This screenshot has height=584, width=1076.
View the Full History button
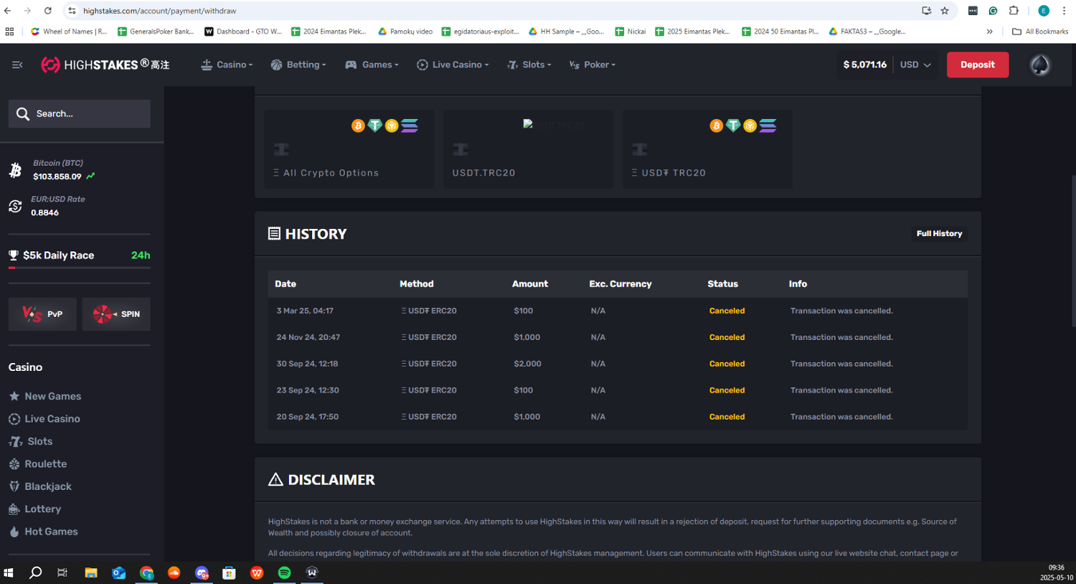[x=938, y=234]
